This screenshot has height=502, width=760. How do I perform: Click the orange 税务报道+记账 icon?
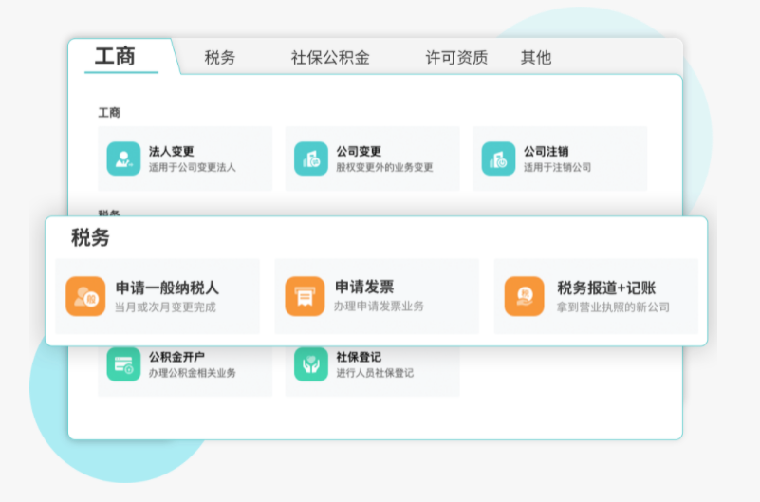tap(524, 296)
